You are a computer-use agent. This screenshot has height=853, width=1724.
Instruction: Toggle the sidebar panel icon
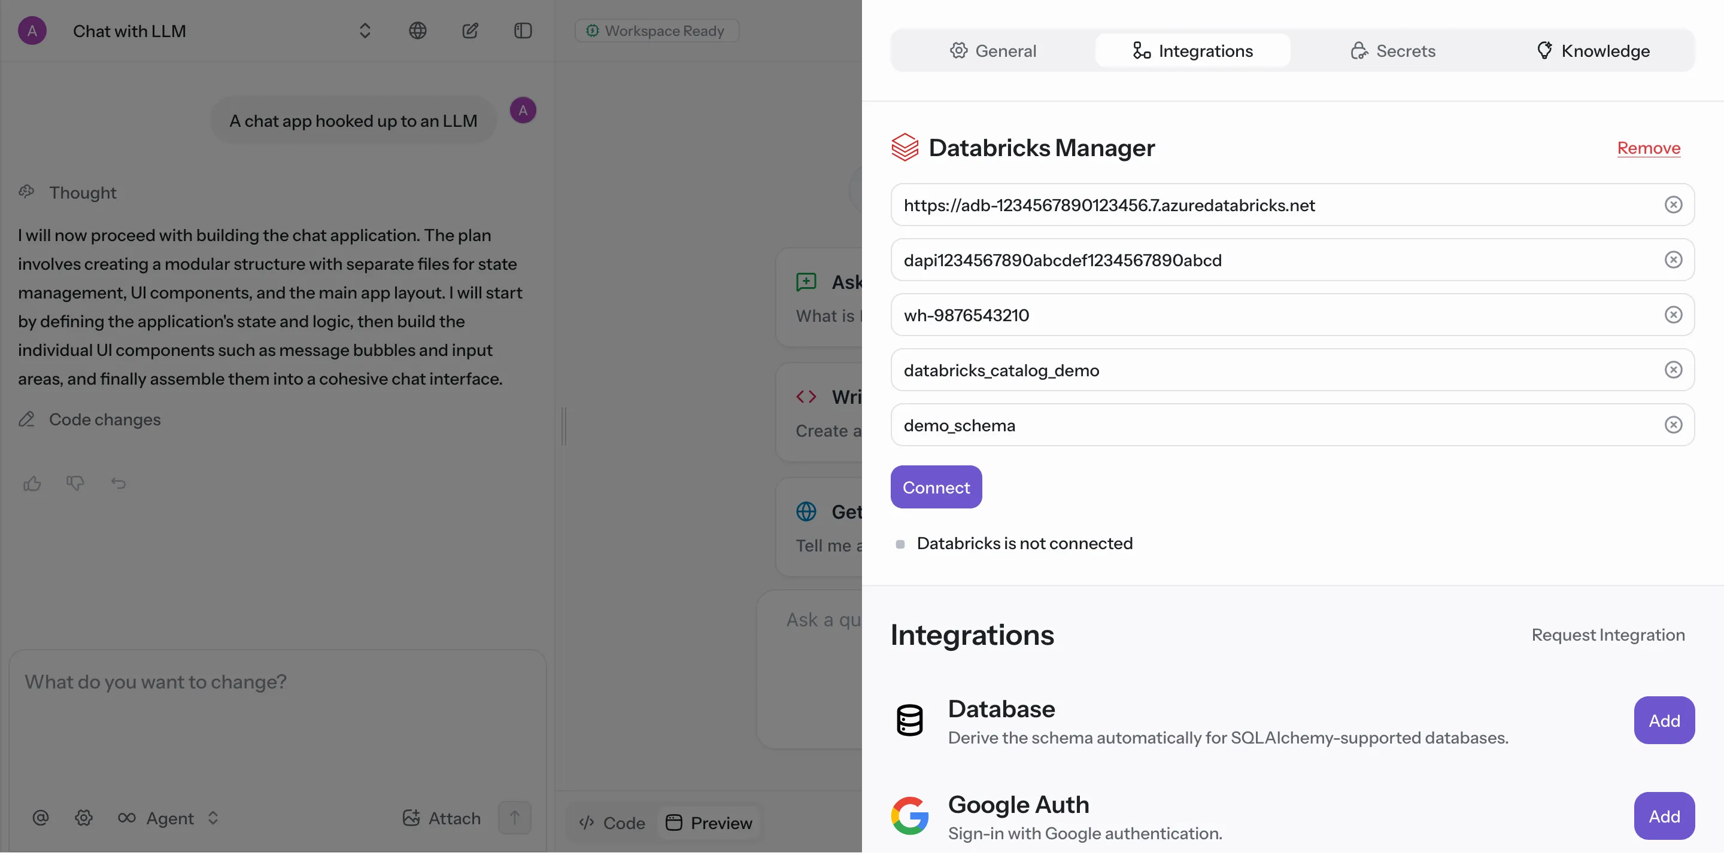[523, 31]
